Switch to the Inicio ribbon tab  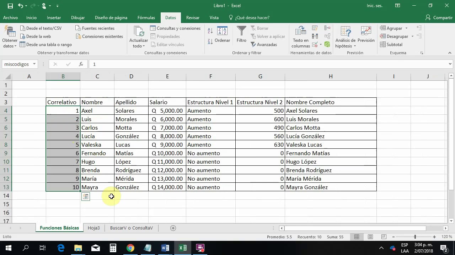[x=31, y=18]
